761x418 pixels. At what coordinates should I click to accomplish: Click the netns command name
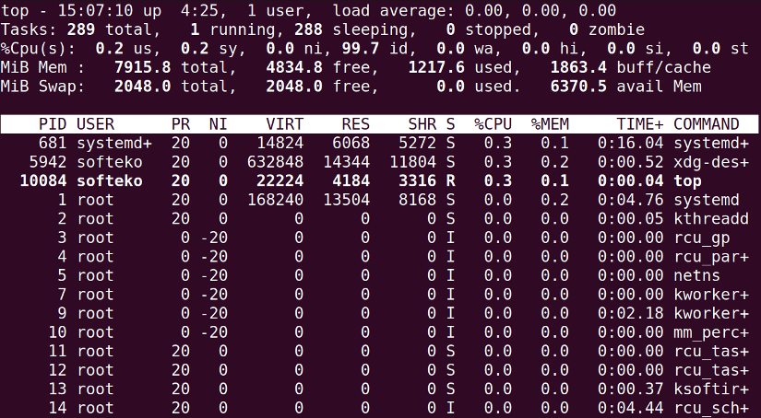click(697, 275)
